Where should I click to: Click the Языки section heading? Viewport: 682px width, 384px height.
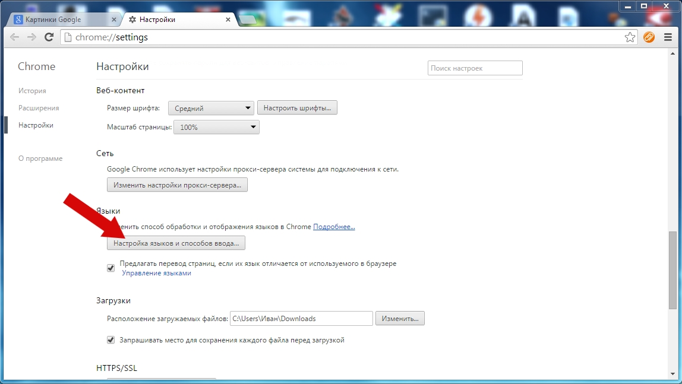point(108,211)
